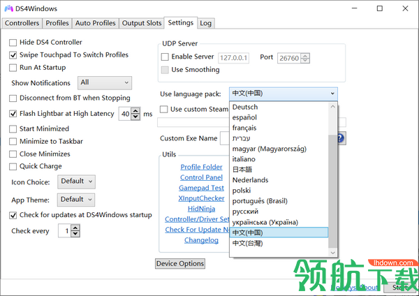Viewport: 419px width, 296px height.
Task: Select italiano language pack
Action: (x=279, y=159)
